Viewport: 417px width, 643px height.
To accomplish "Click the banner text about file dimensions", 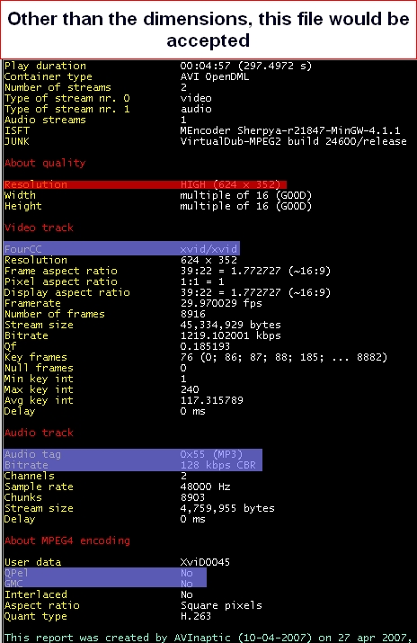I will tap(208, 30).
